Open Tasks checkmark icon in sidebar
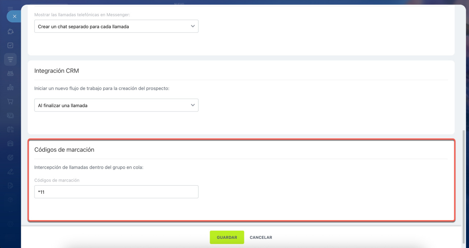 [x=10, y=45]
